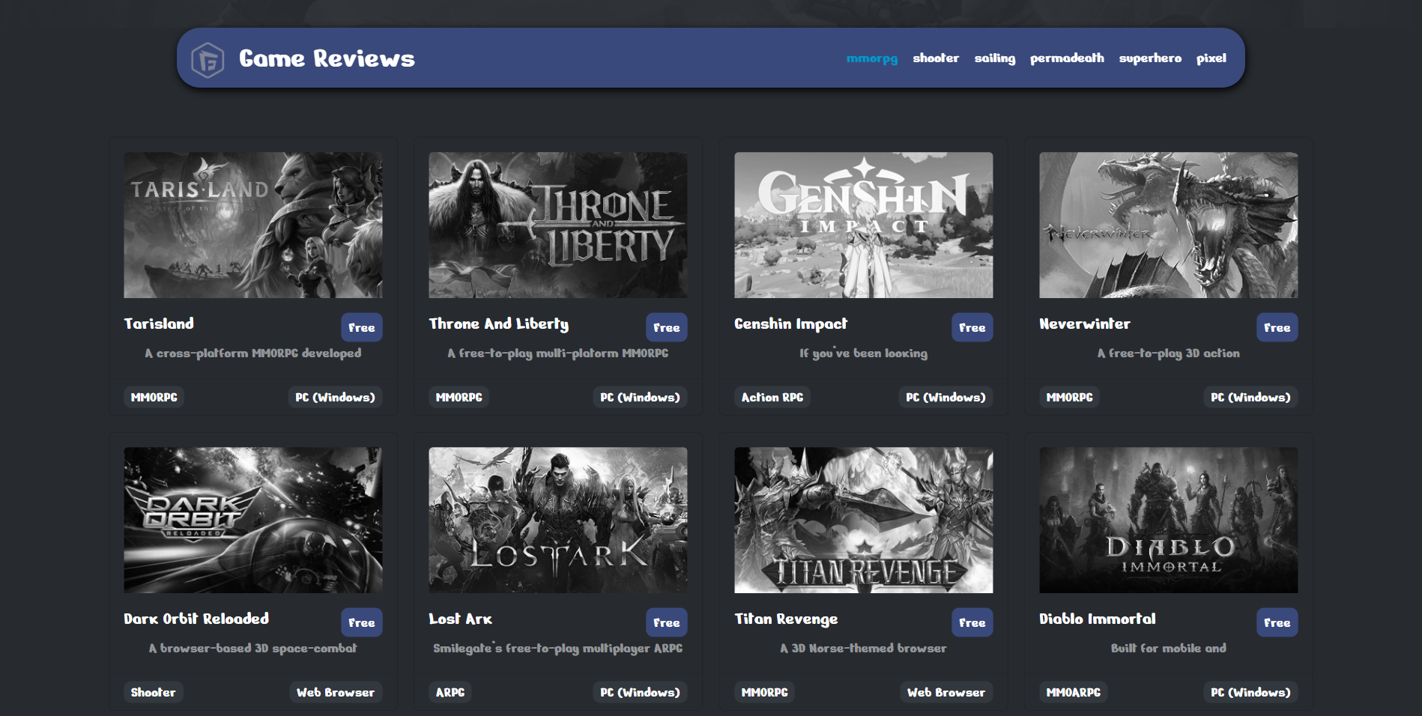Click PC (Windows) tag on Diablo Immortal
1422x716 pixels.
(1250, 692)
